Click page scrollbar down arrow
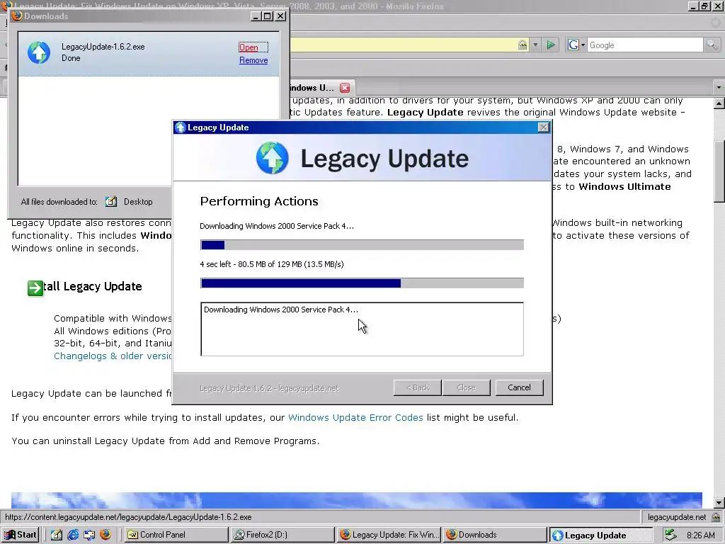 pos(719,503)
